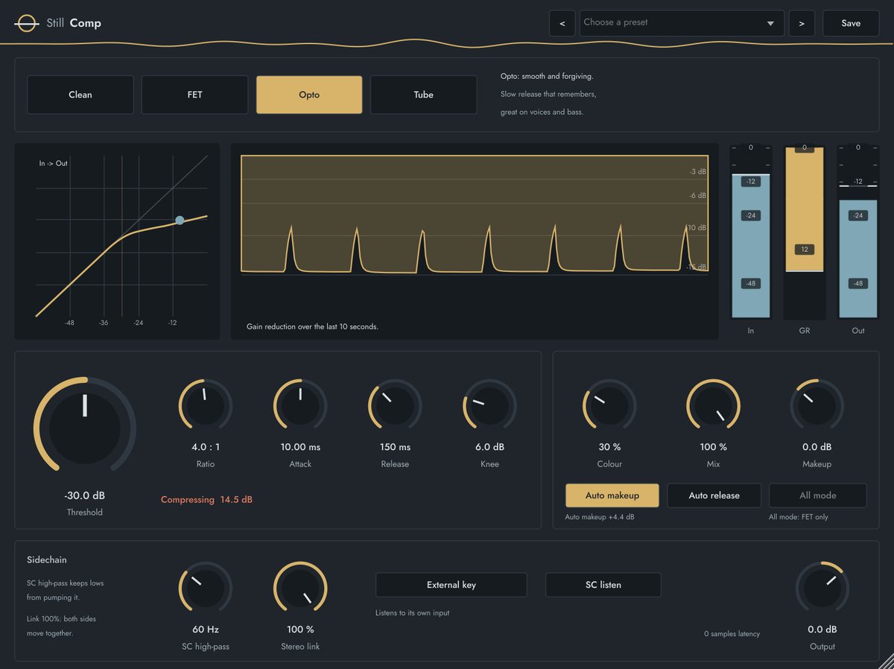Save the current preset
The height and width of the screenshot is (669, 894).
coord(851,23)
